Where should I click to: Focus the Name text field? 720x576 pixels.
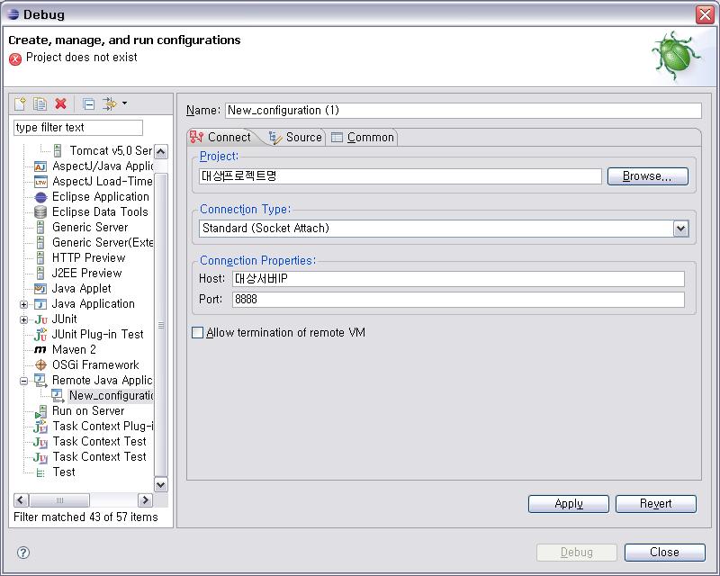tap(463, 110)
